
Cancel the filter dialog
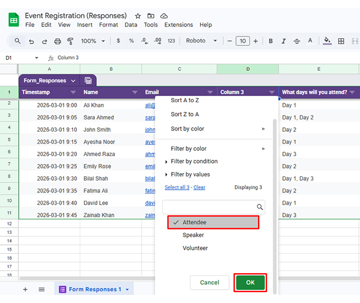(209, 283)
